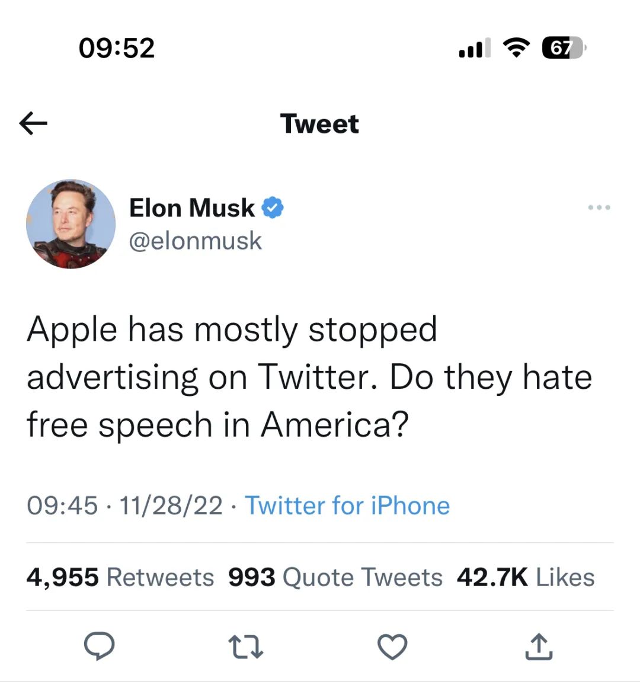The image size is (640, 694).
Task: Tap the back arrow
Action: (x=33, y=123)
